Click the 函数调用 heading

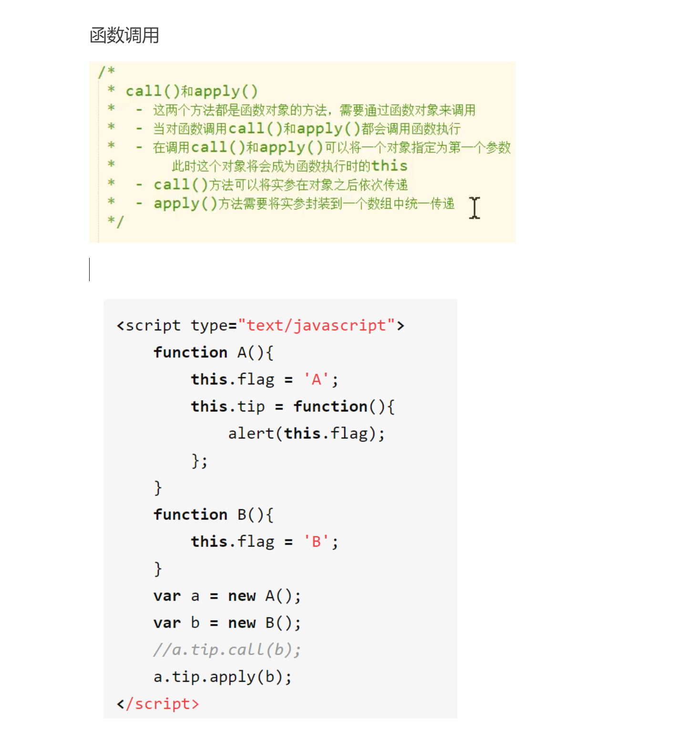(124, 35)
